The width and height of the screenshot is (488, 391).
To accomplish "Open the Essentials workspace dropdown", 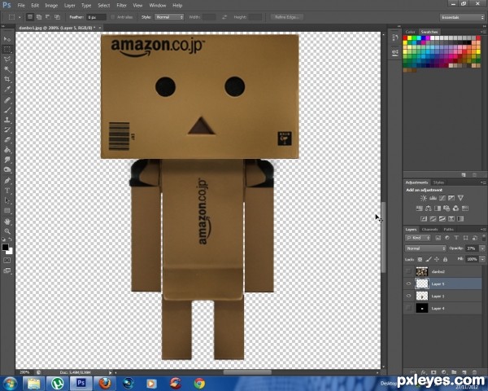I will pyautogui.click(x=462, y=17).
